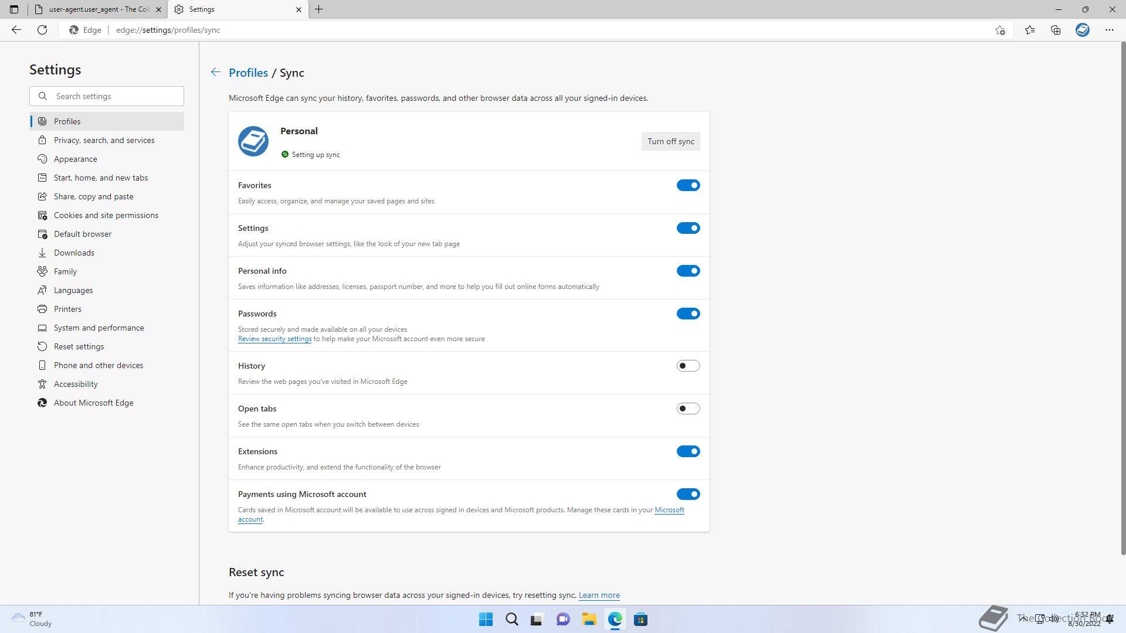Open Accessibility settings
This screenshot has height=633, width=1126.
tap(107, 384)
